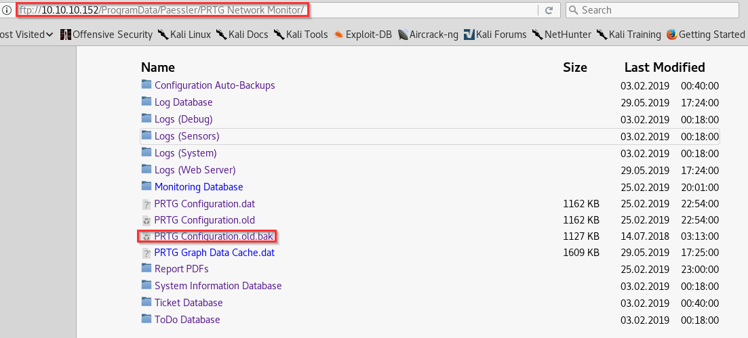The height and width of the screenshot is (338, 748).
Task: Open the Ticket Database folder
Action: (189, 303)
